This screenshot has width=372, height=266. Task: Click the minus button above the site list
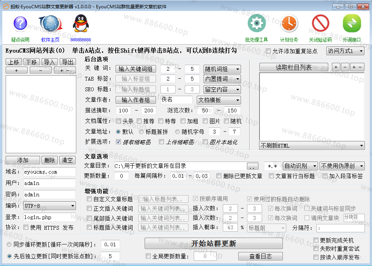point(40,70)
